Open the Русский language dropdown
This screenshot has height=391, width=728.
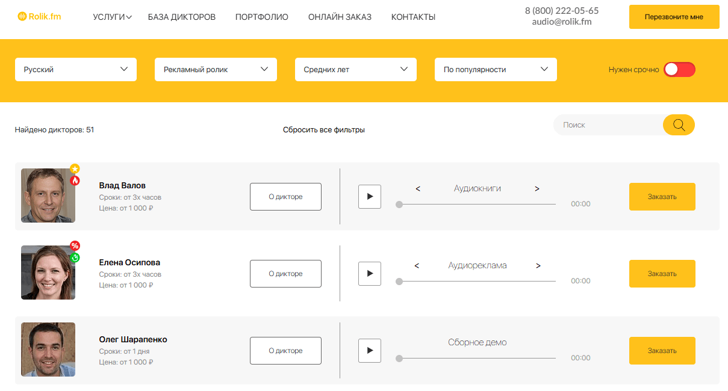coord(75,69)
